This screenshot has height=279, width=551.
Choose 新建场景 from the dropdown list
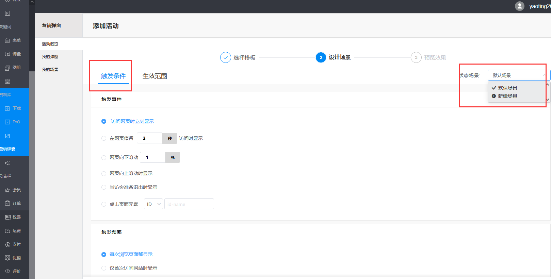(x=507, y=96)
